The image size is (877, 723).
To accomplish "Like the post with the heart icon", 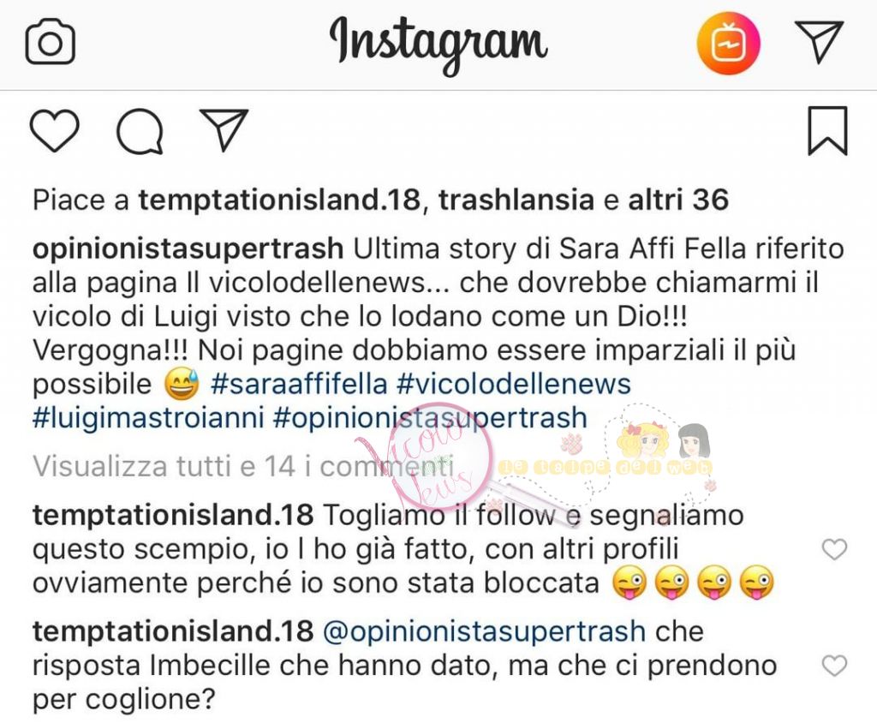I will pos(54,130).
